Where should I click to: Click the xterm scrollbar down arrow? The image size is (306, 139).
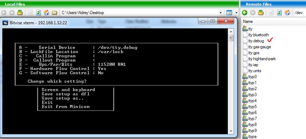[231, 131]
